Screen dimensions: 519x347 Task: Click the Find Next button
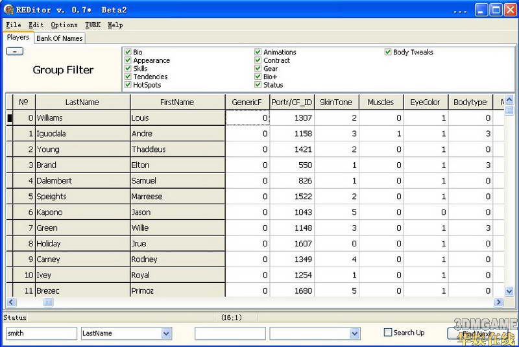click(477, 333)
